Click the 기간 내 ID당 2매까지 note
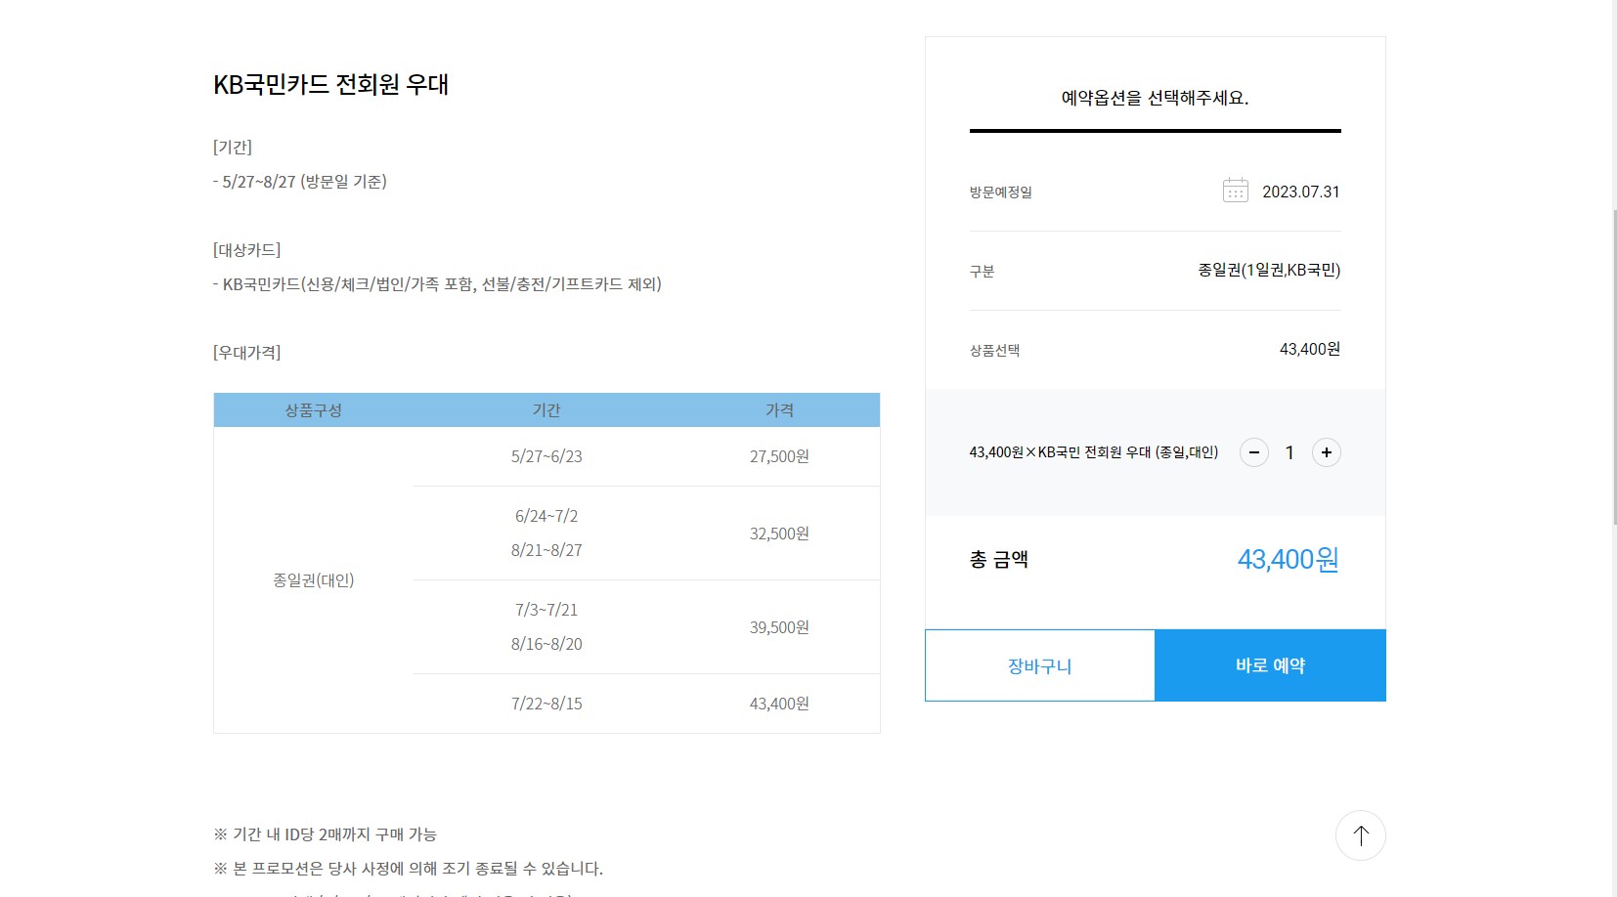The image size is (1617, 897). click(x=326, y=834)
